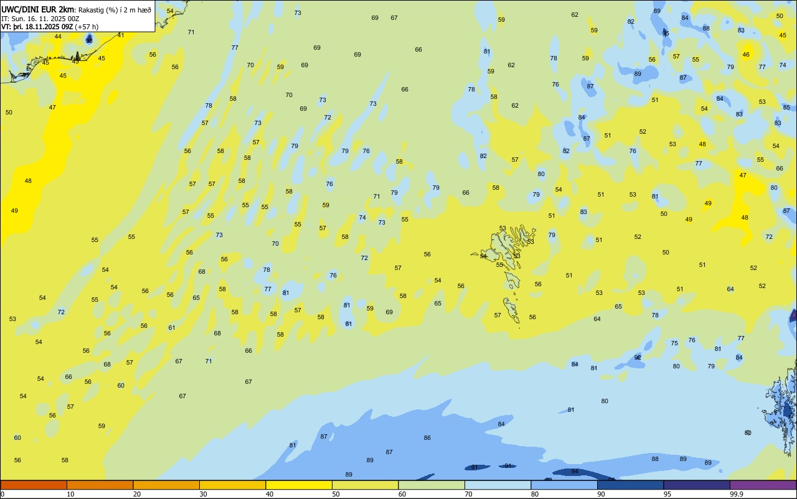
Task: Click the dark blue 90–95 legend swatch
Action: pos(630,485)
